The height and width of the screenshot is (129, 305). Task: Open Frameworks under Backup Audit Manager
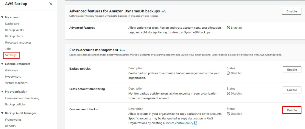coord(13,120)
